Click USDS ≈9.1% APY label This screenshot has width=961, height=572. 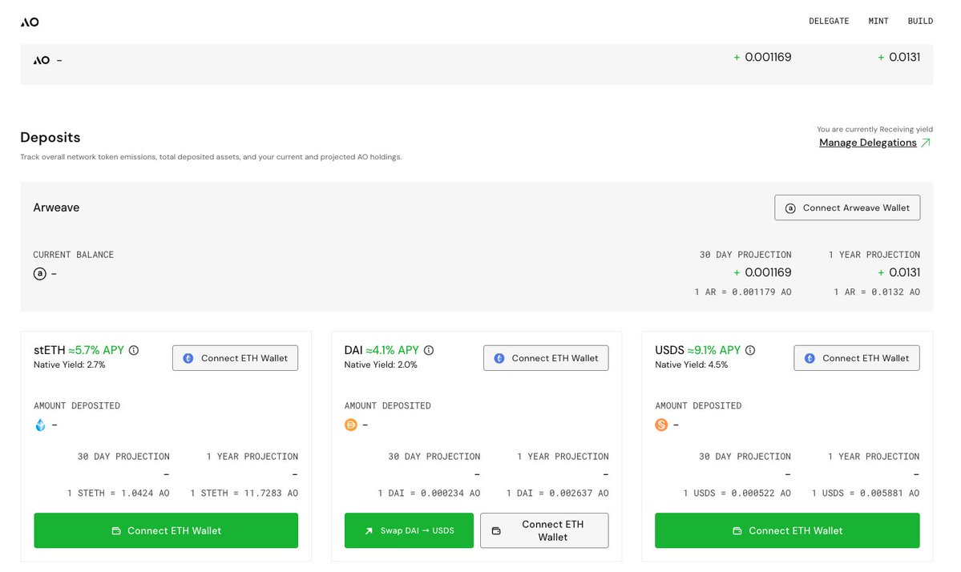pos(698,350)
